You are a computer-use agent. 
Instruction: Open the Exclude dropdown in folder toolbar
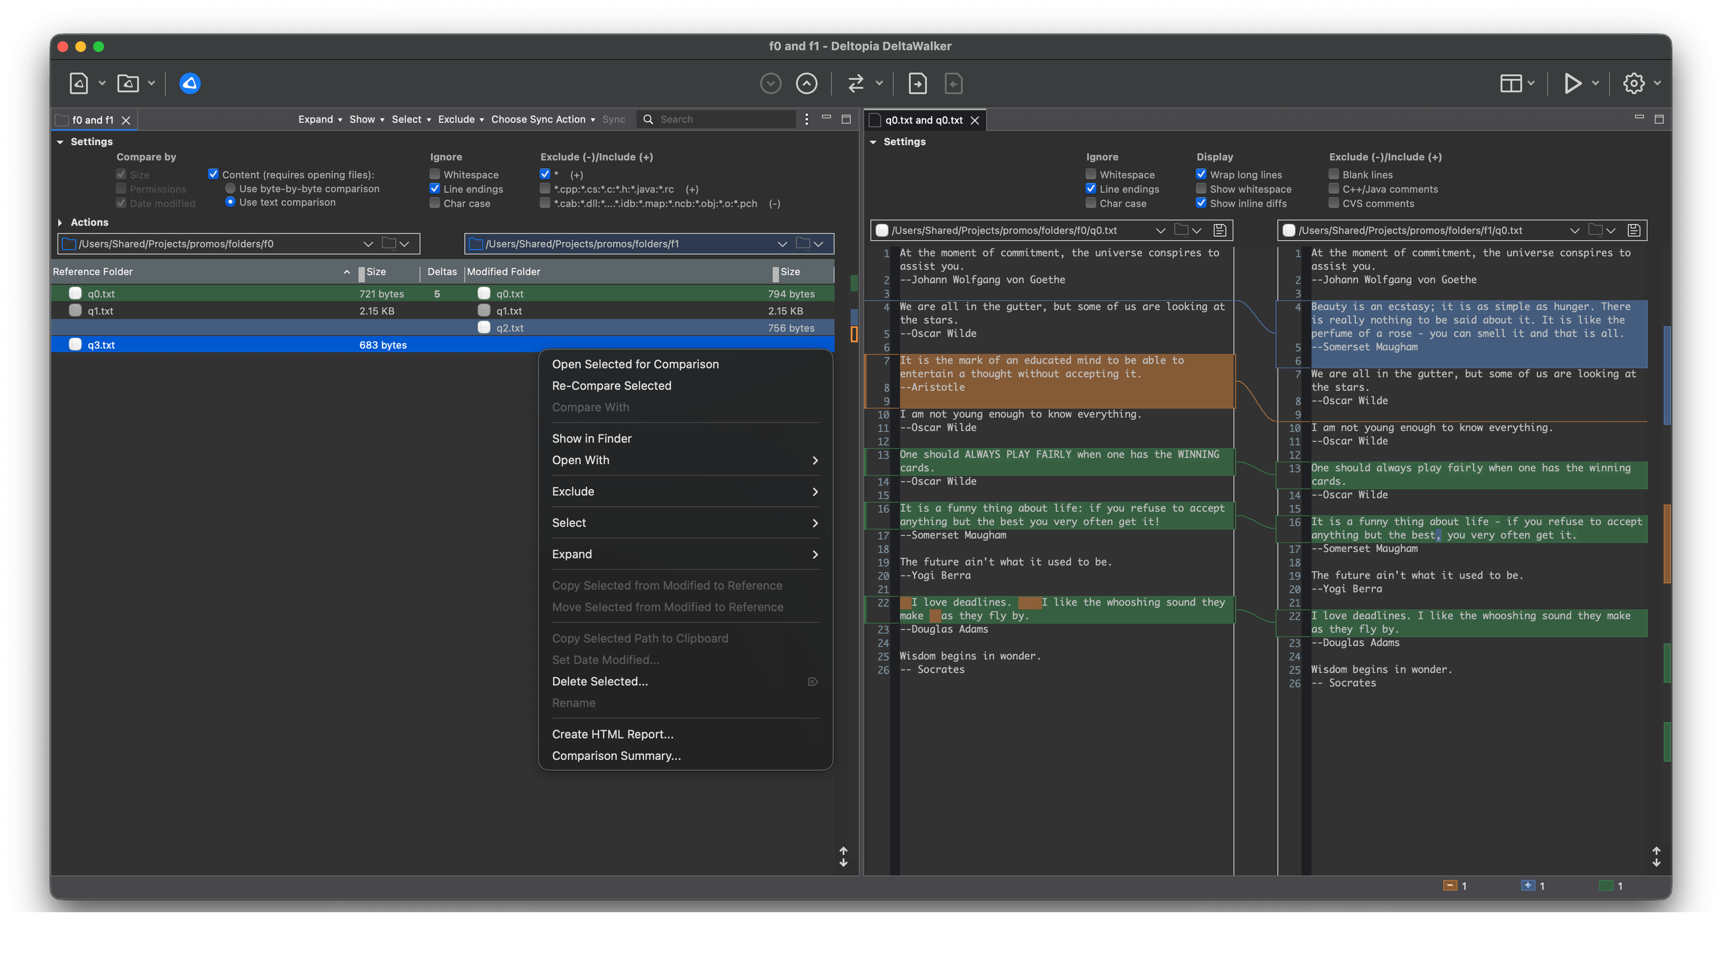coord(461,119)
